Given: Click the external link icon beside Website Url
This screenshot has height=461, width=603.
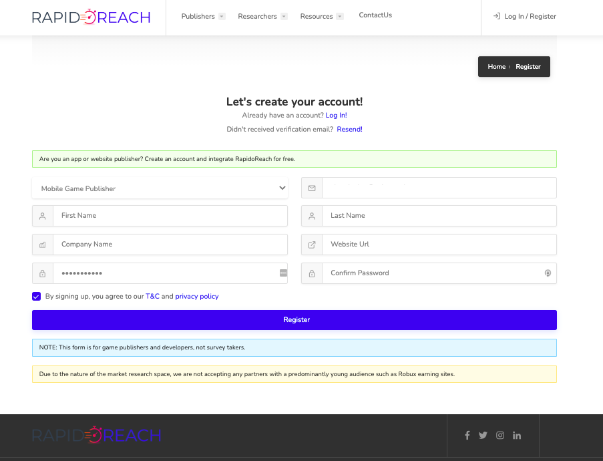Looking at the screenshot, I should pyautogui.click(x=312, y=245).
